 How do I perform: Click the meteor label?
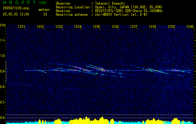point(44,10)
